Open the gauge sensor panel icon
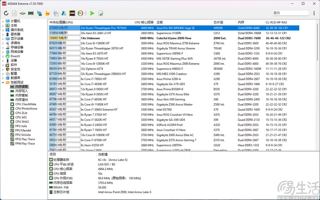Image resolution: width=320 pixels, height=200 pixels. [80, 13]
